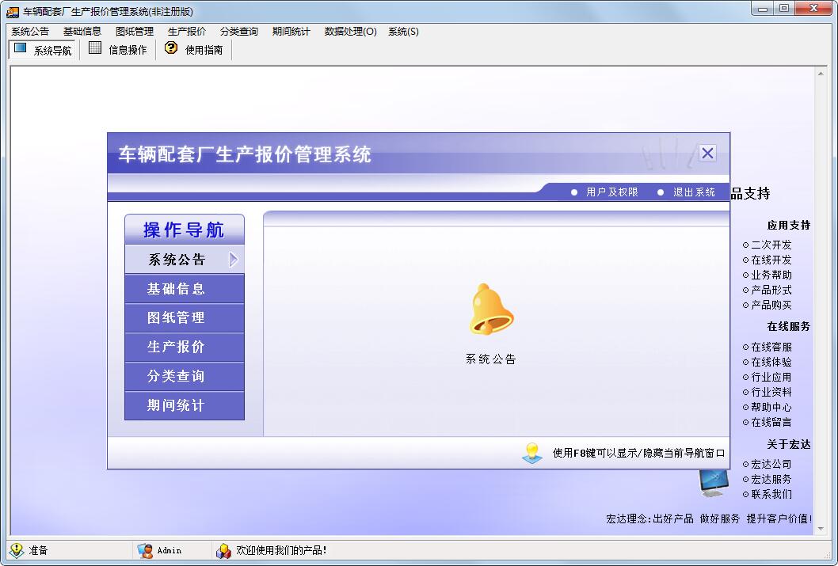This screenshot has width=838, height=566.
Task: Click the 准备 status icon
Action: coord(17,550)
